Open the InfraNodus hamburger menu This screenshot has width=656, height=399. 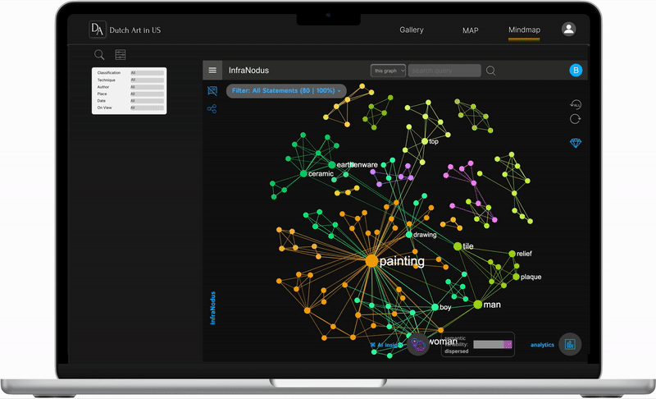point(212,71)
